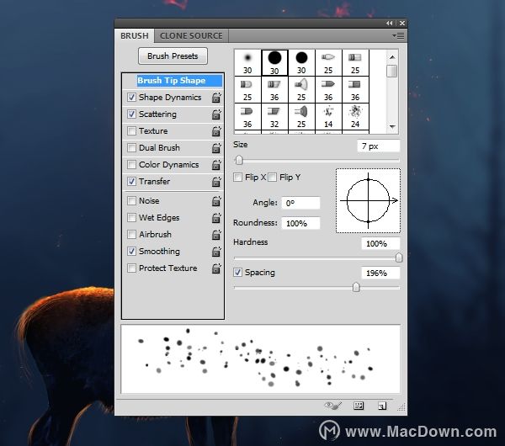Select the bordered hard round 30 brush tip
This screenshot has height=446, width=505.
(274, 62)
